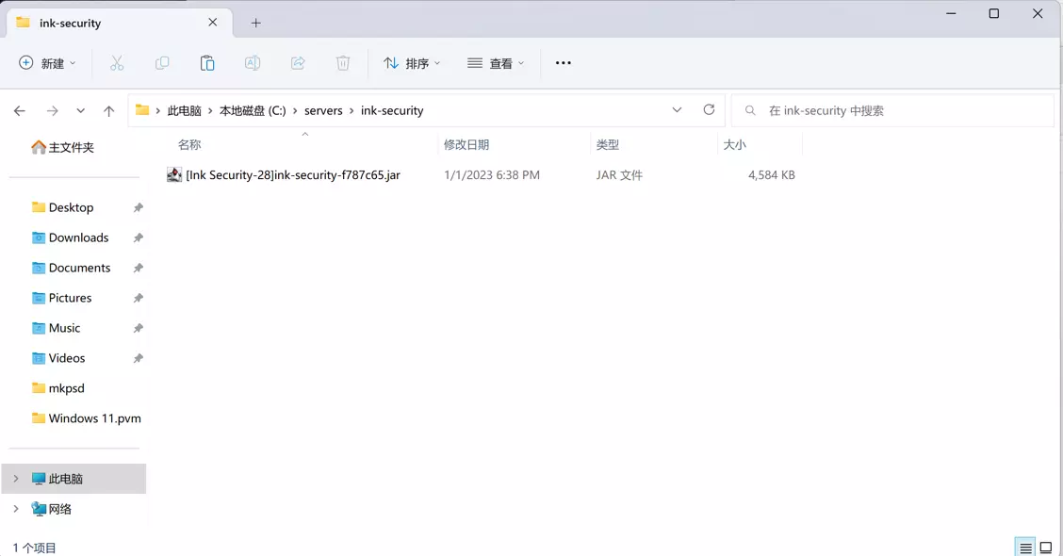The image size is (1063, 556).
Task: Open the 排序 (Sort) dropdown
Action: click(412, 63)
